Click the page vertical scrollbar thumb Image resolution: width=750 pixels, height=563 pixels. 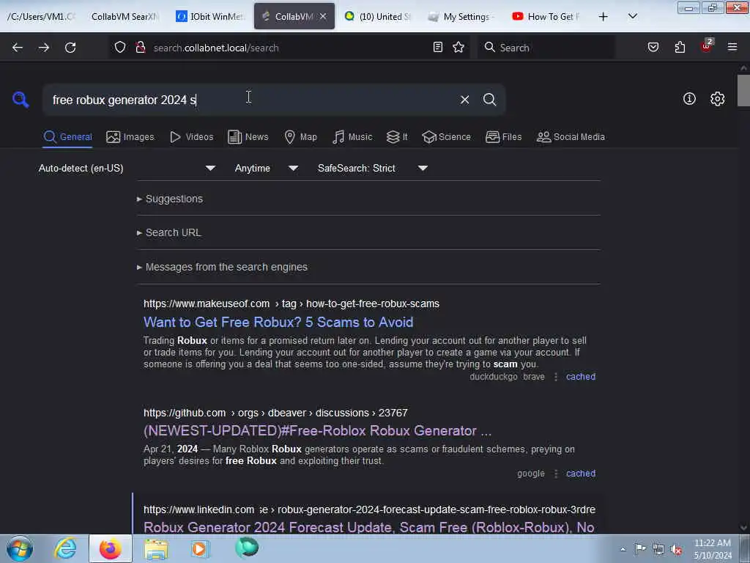(743, 90)
